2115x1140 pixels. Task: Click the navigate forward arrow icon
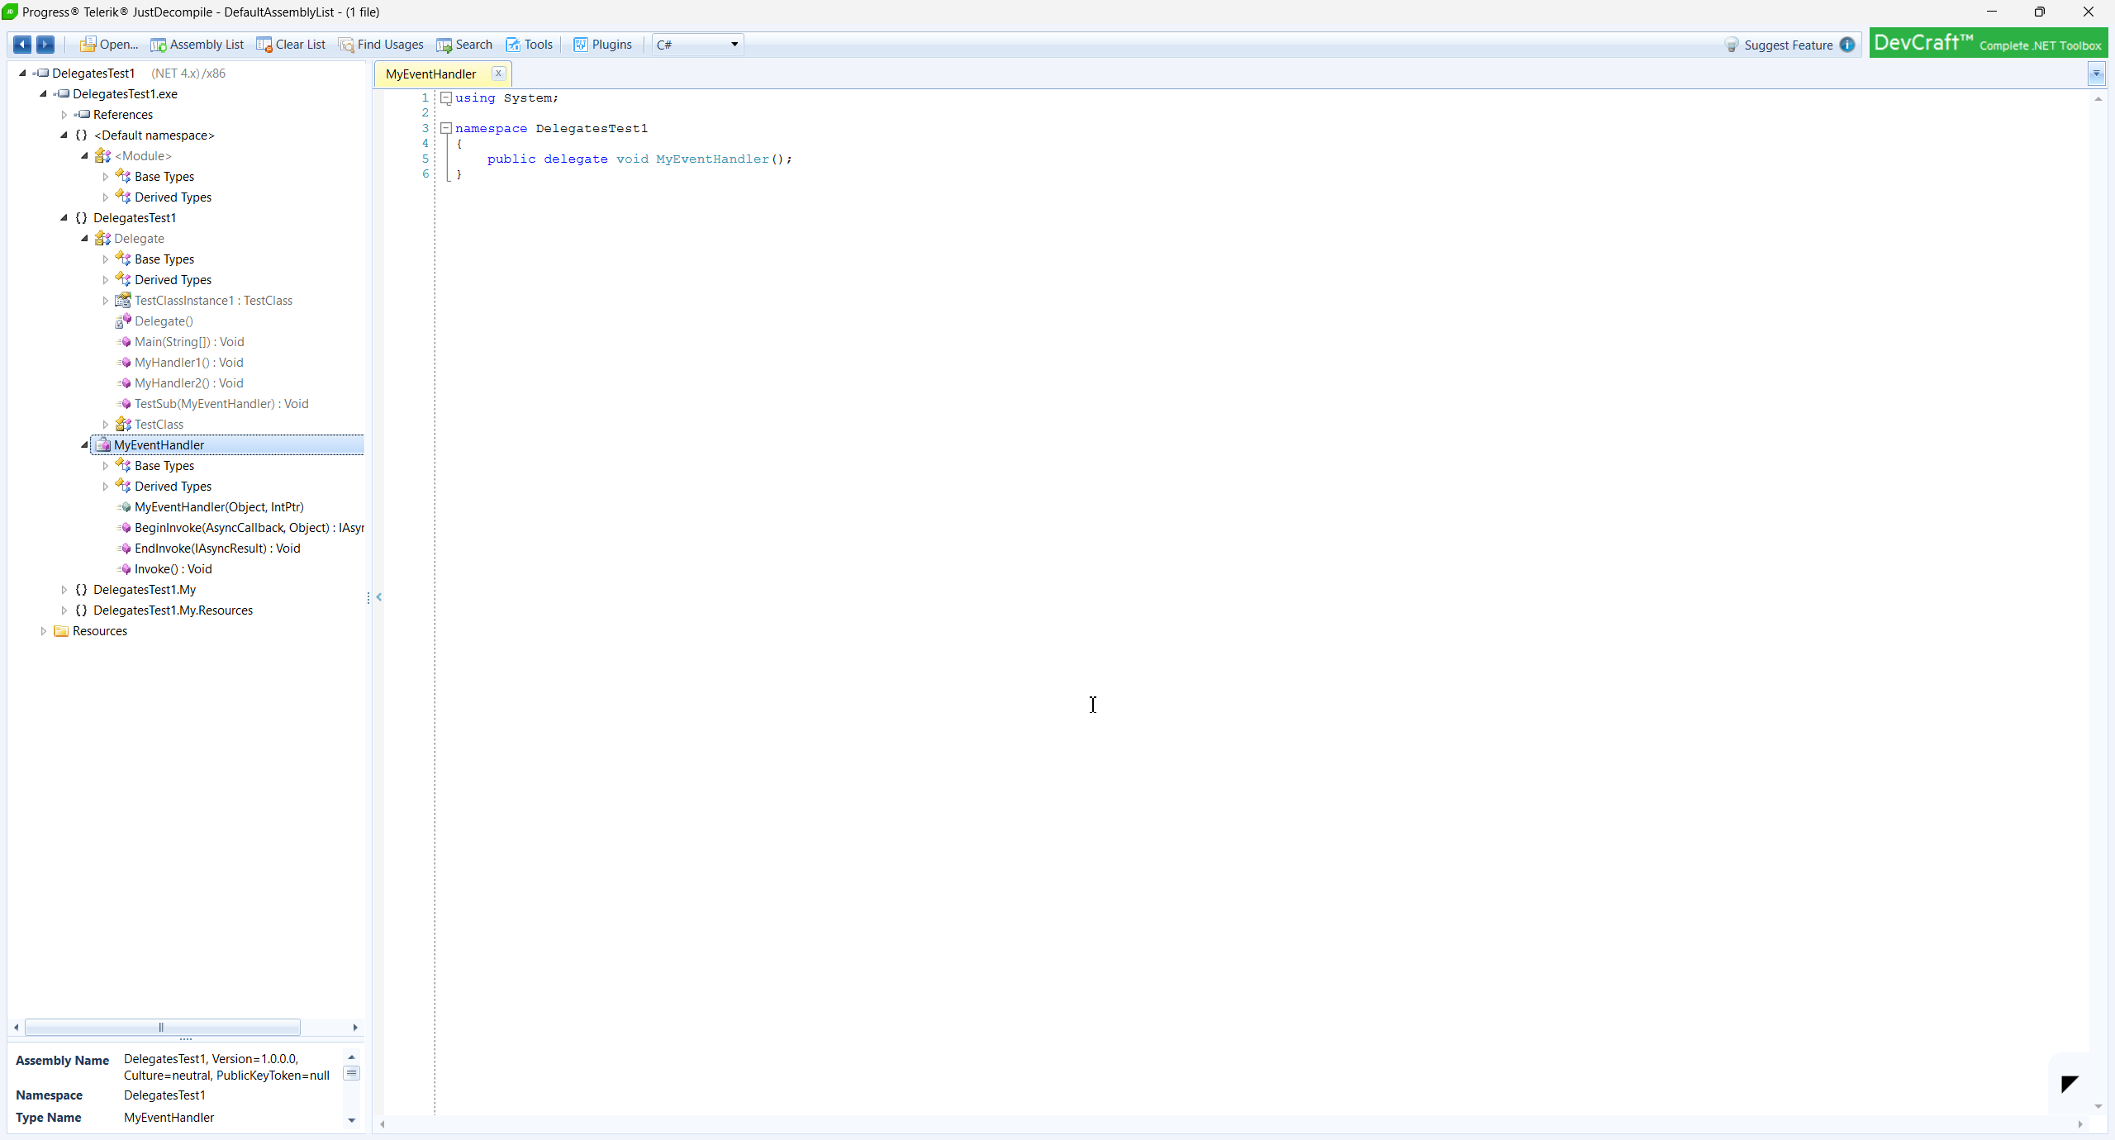45,45
